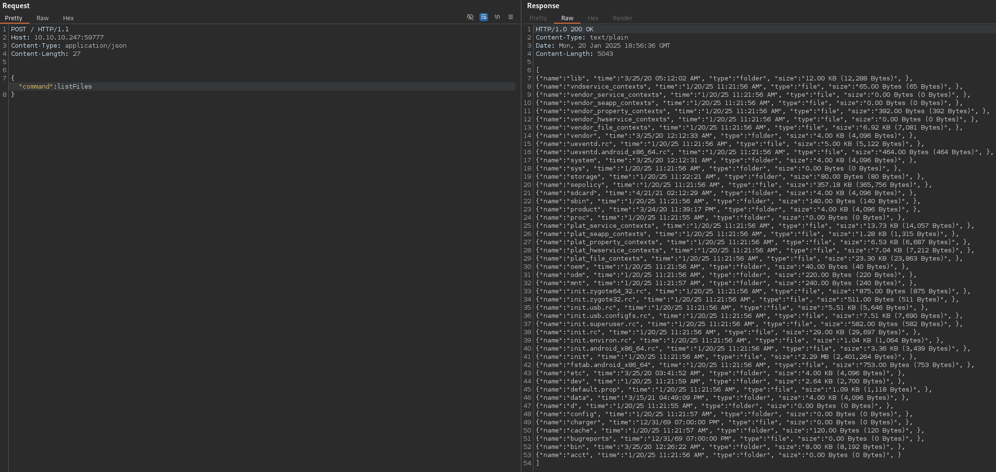The height and width of the screenshot is (472, 996).
Task: Open the Response Hex tab
Action: [593, 18]
